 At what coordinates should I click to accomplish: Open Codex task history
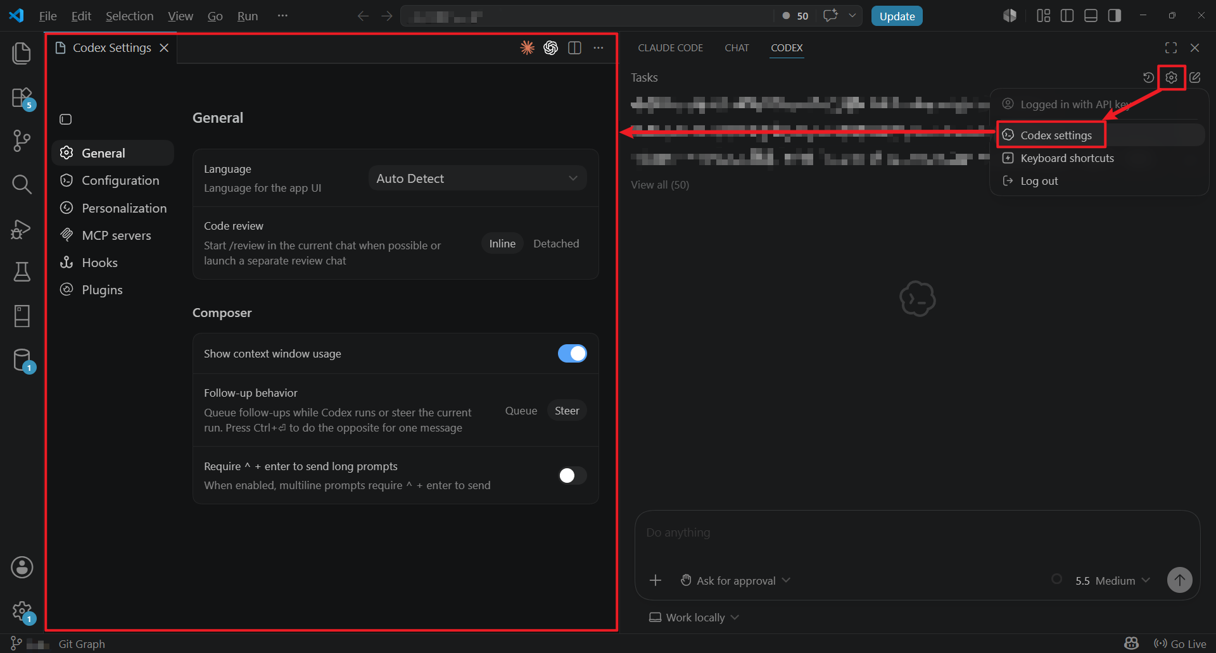click(1148, 77)
